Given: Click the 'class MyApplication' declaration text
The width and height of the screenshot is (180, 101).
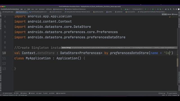Looking at the screenshot, I should click(x=32, y=58).
